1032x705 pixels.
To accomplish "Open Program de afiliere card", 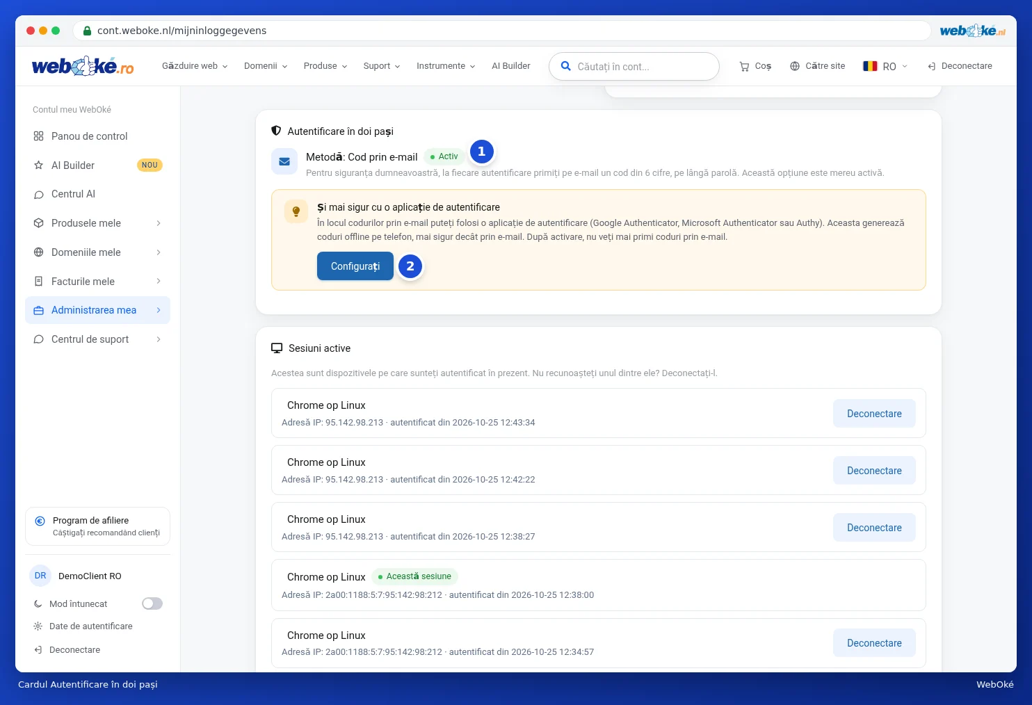I will (x=97, y=526).
